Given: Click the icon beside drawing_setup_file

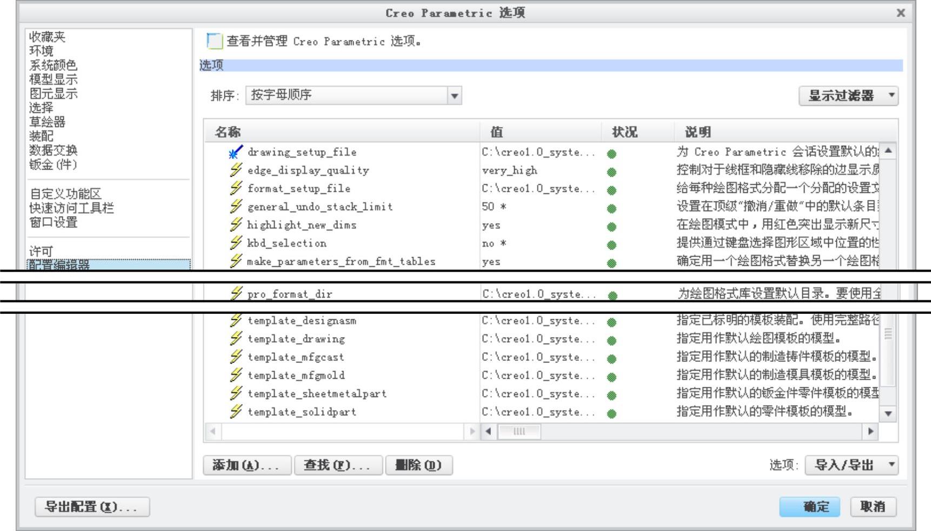Looking at the screenshot, I should coord(235,152).
